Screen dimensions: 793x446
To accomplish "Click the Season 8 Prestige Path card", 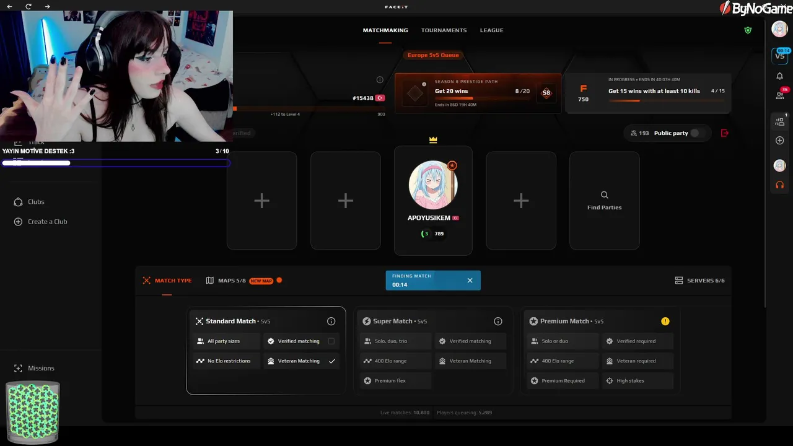I will tap(478, 93).
